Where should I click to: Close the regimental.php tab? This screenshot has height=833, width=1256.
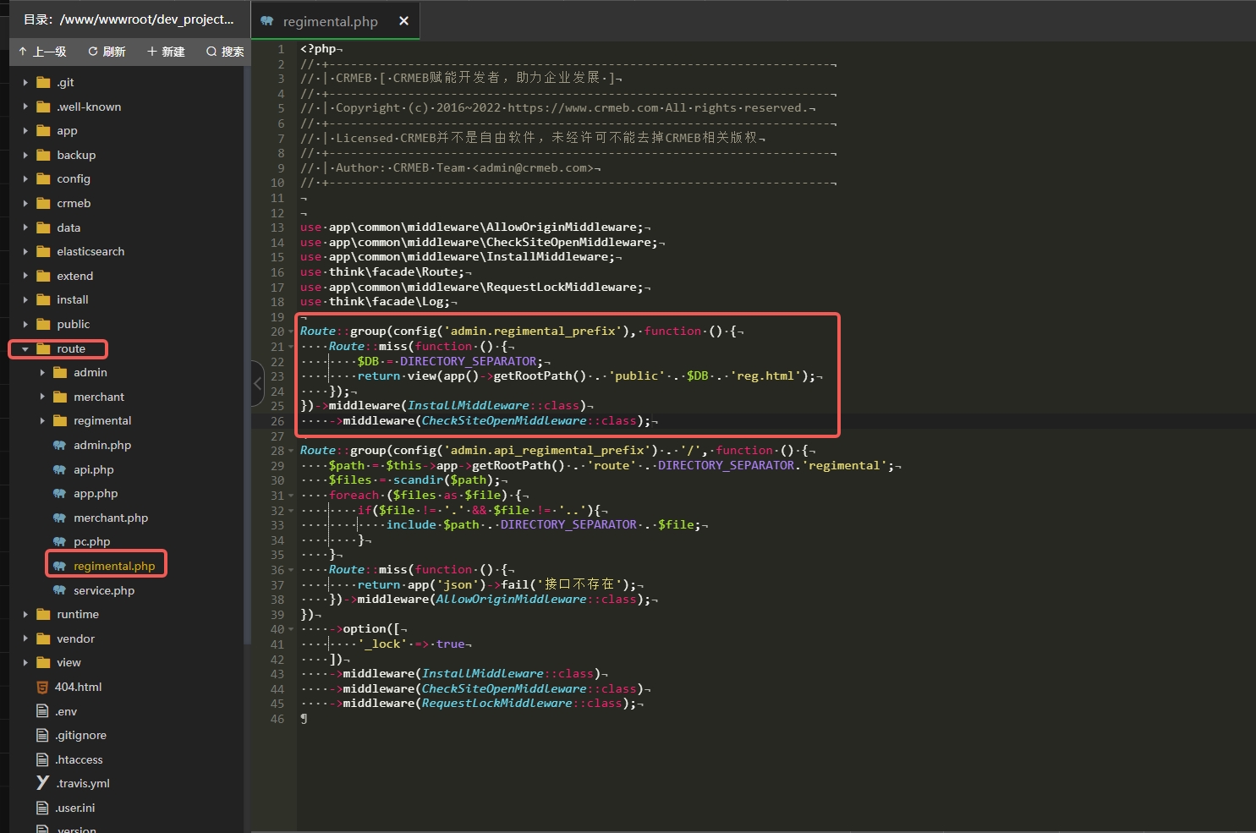click(x=403, y=21)
